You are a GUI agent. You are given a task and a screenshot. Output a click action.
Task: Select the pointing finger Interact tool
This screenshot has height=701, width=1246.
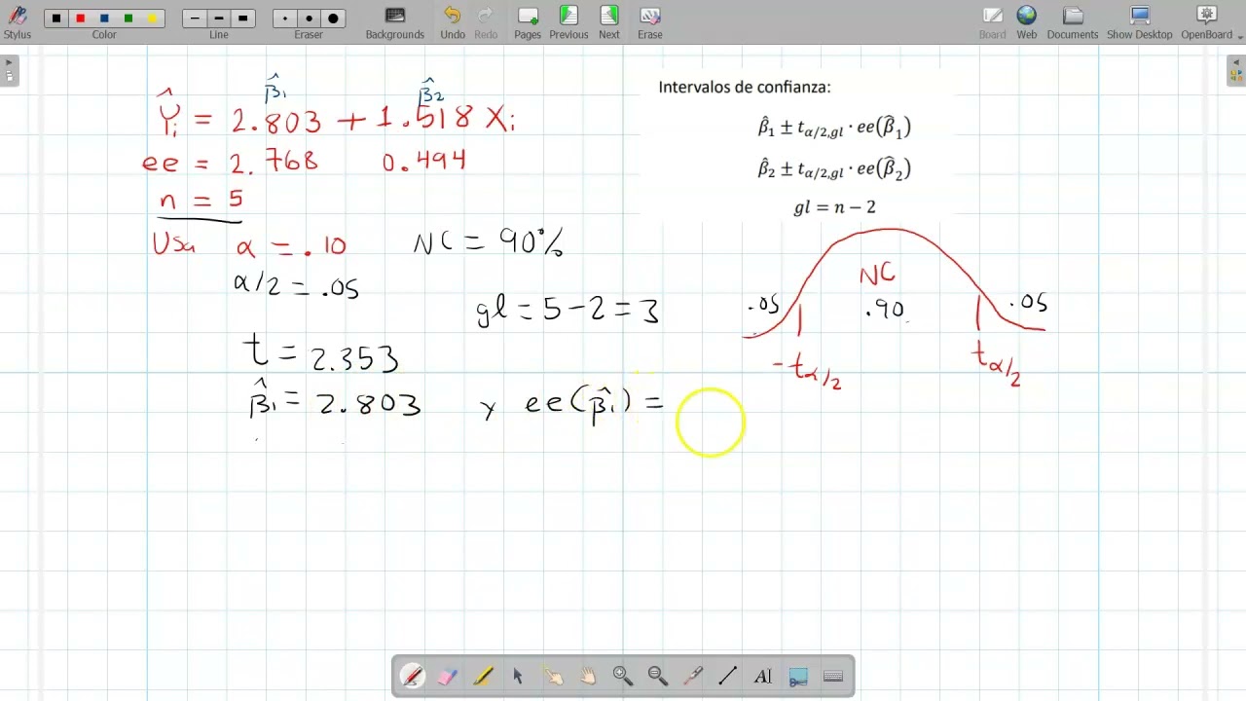pyautogui.click(x=553, y=676)
